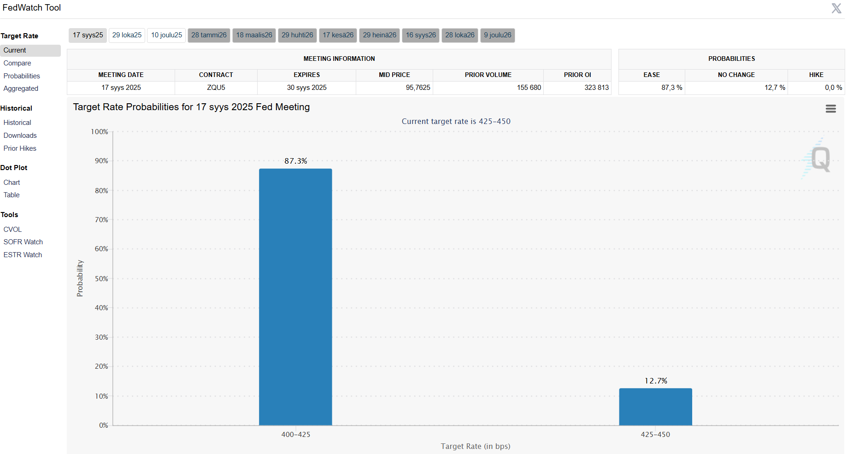Open Compare under Target Rate
847x454 pixels.
[x=18, y=63]
